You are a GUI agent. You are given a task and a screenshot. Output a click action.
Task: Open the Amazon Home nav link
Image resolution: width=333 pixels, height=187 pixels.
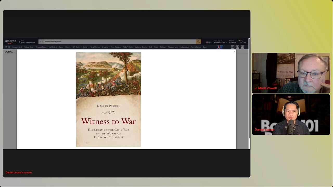pyautogui.click(x=173, y=47)
